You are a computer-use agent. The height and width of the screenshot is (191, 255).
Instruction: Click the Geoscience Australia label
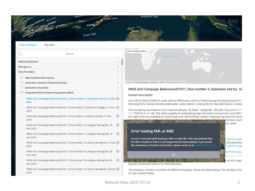(x=37, y=88)
